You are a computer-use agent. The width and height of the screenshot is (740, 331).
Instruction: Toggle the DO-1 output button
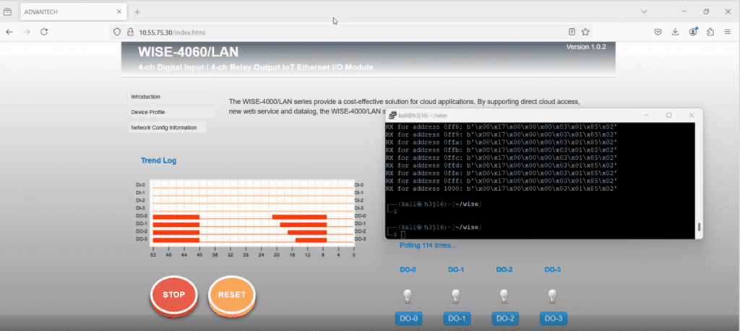click(x=457, y=319)
